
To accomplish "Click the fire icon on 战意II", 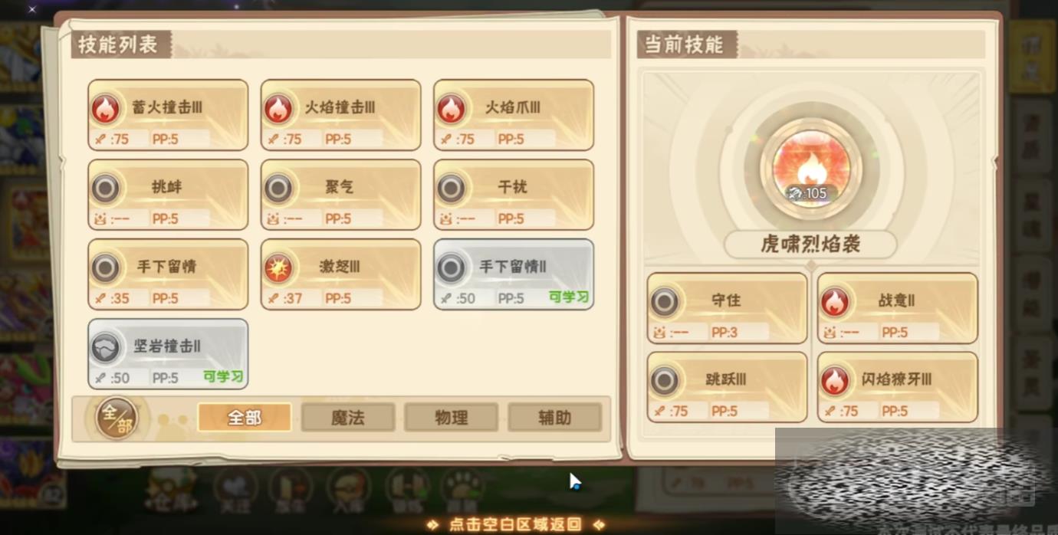I will [835, 302].
